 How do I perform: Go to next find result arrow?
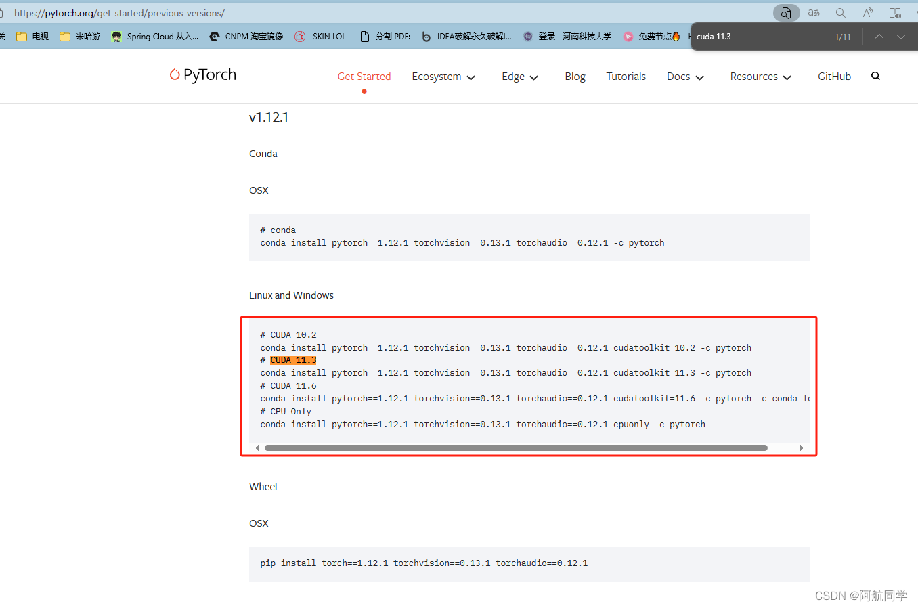click(x=901, y=37)
